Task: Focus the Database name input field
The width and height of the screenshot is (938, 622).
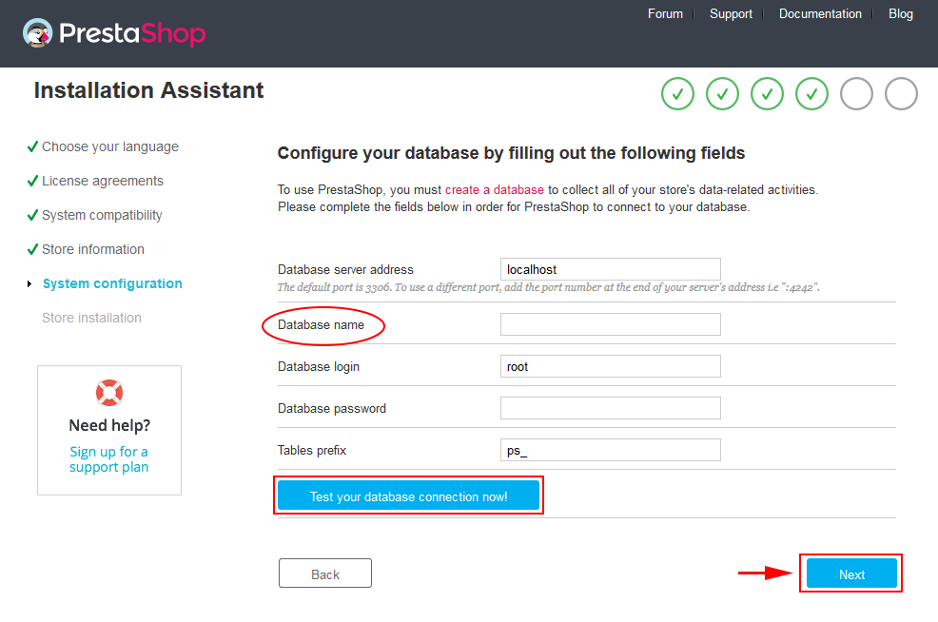Action: click(610, 324)
